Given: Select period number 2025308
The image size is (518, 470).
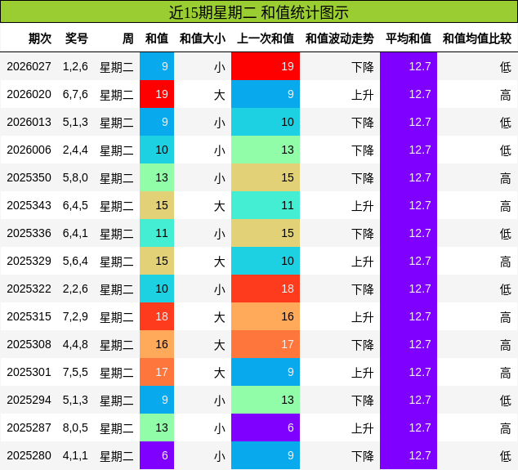Looking at the screenshot, I should coord(29,344).
